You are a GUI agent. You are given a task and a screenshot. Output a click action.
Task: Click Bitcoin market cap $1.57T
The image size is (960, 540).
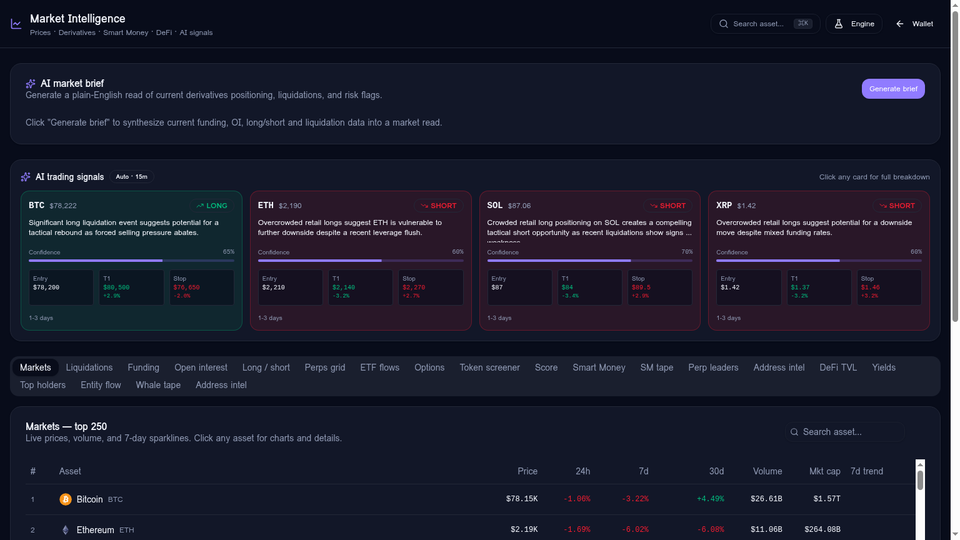pyautogui.click(x=827, y=499)
